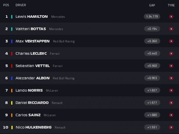The height and width of the screenshot is (134, 179).
Task: Click the teal Mercedes color bar beside Bottas
Action: 12,29
